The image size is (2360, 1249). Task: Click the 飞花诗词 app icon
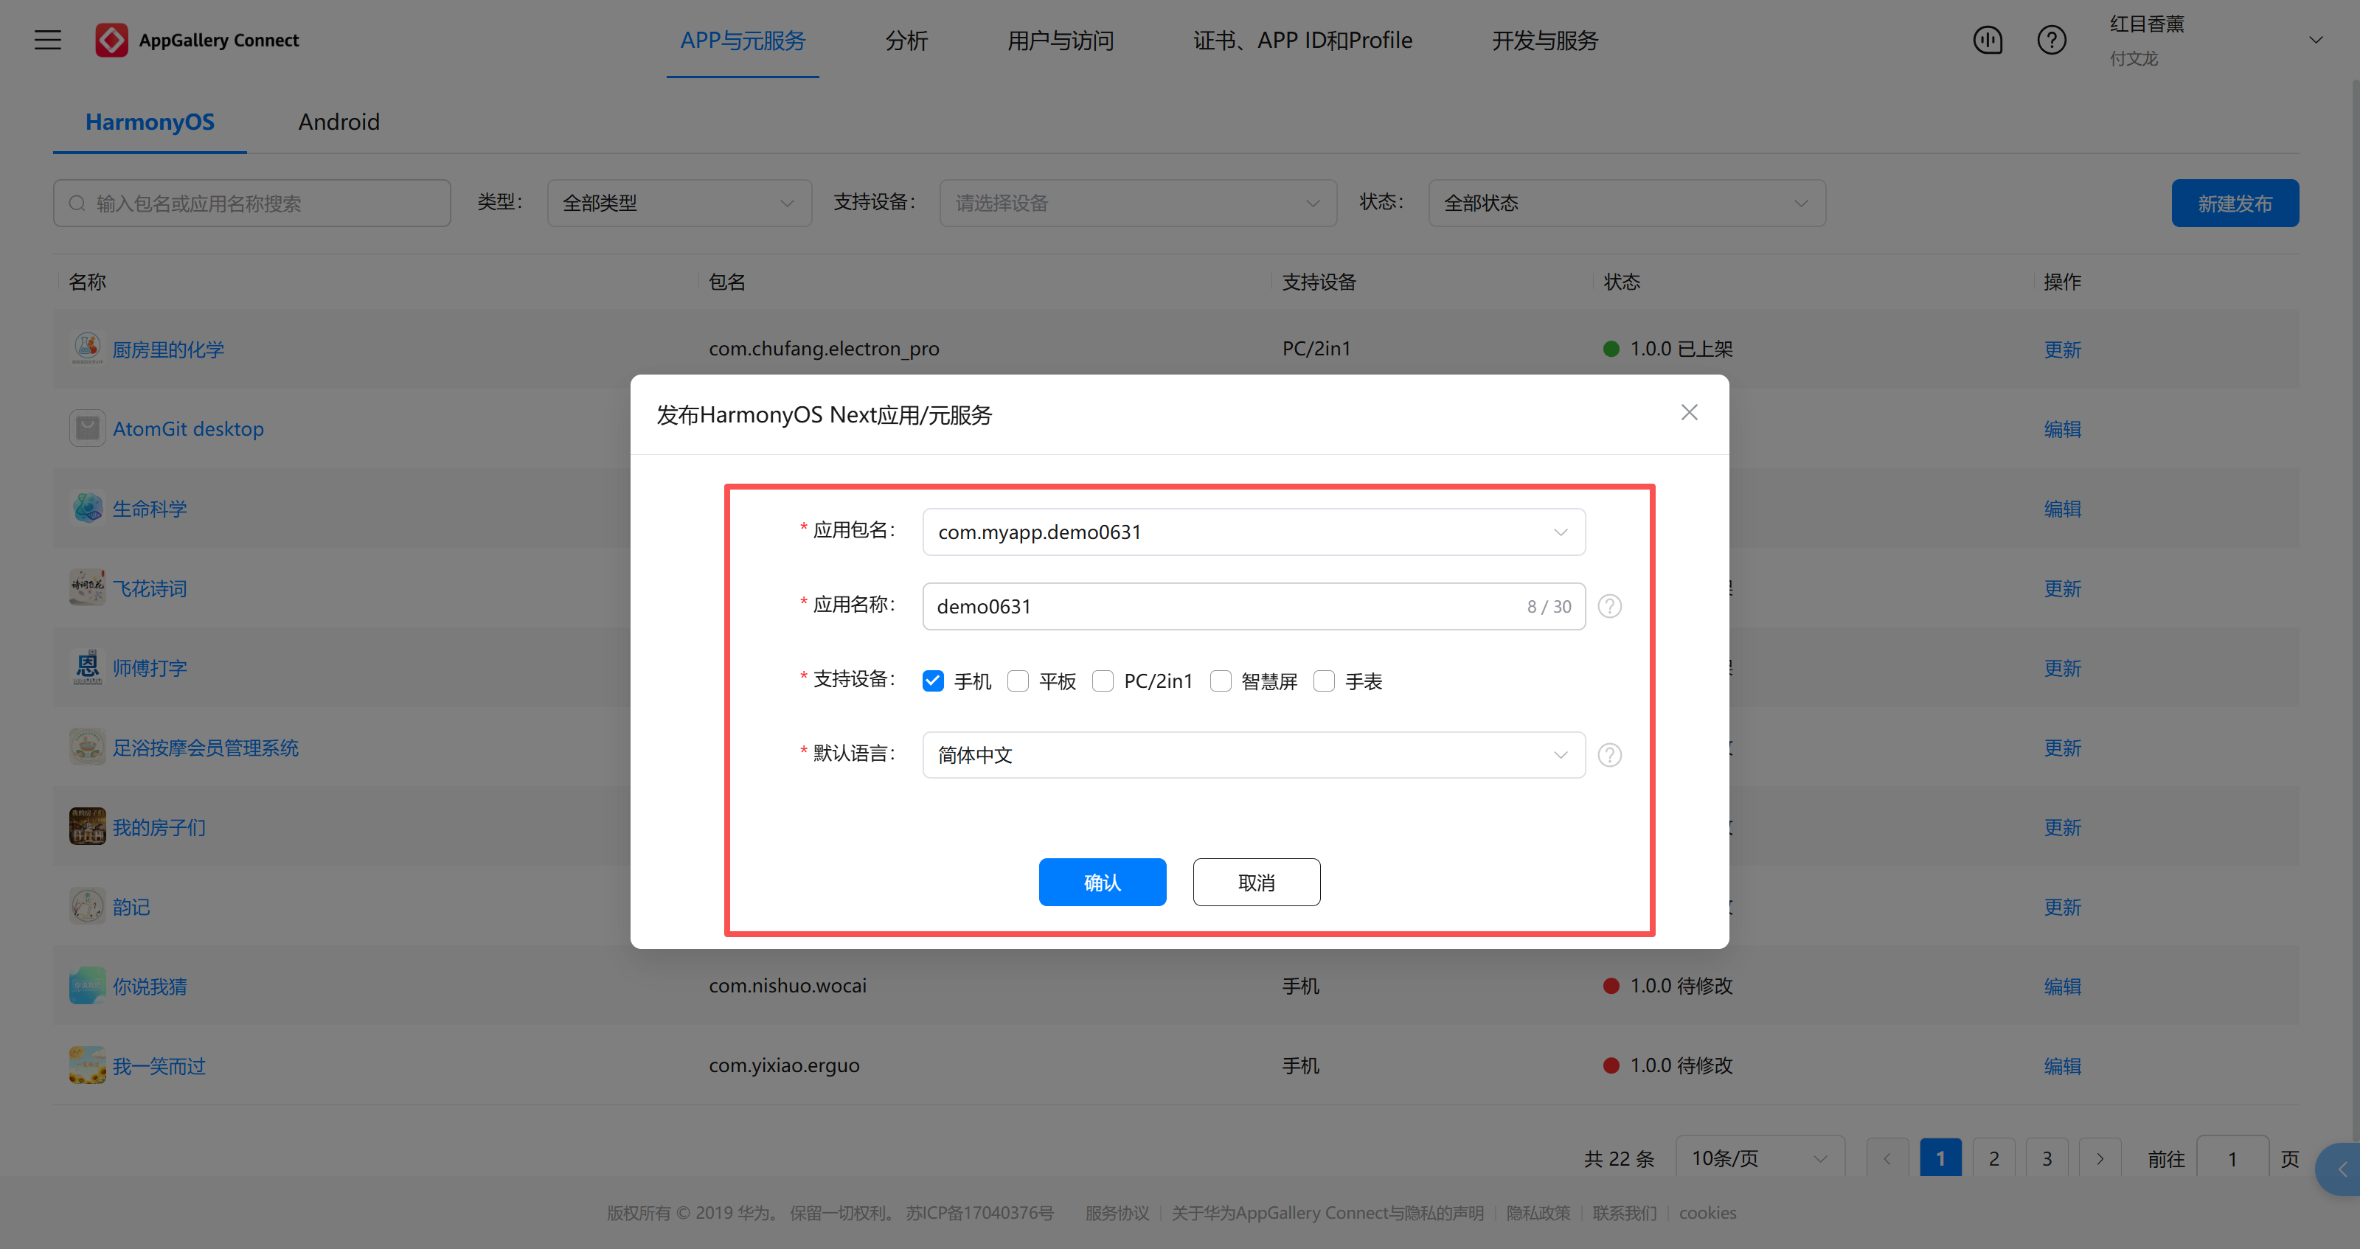tap(87, 588)
